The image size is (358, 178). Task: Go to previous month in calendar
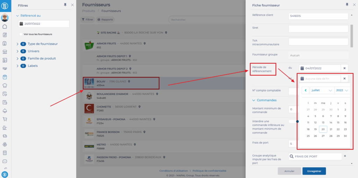pyautogui.click(x=306, y=90)
